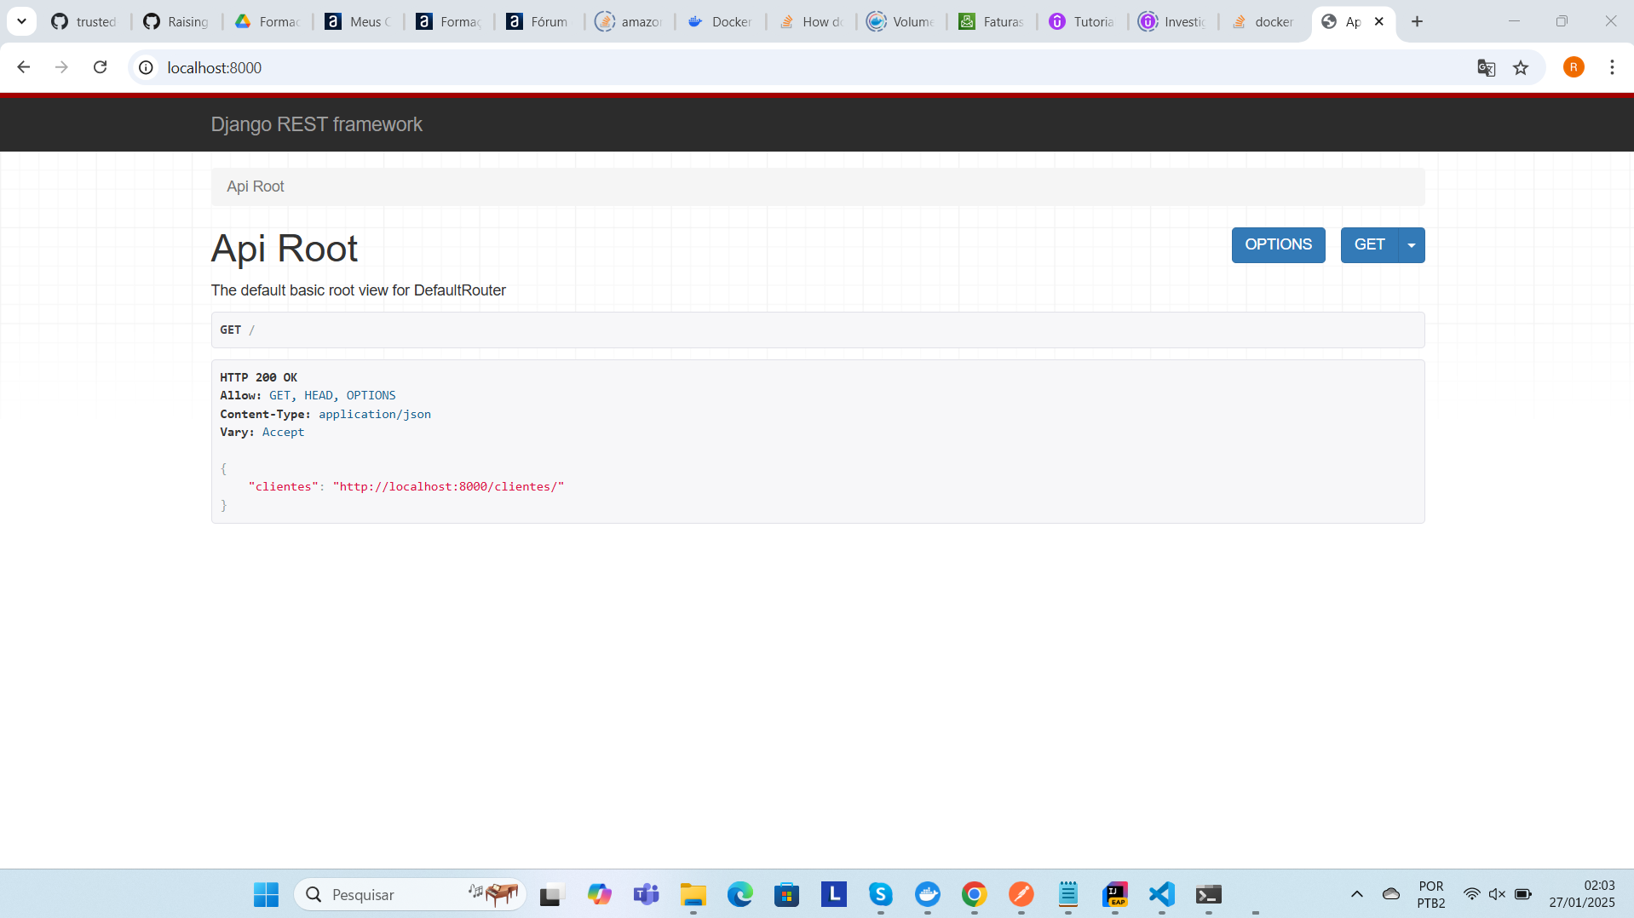Open Microsoft Store from the taskbar
Viewport: 1634px width, 918px height.
point(786,894)
